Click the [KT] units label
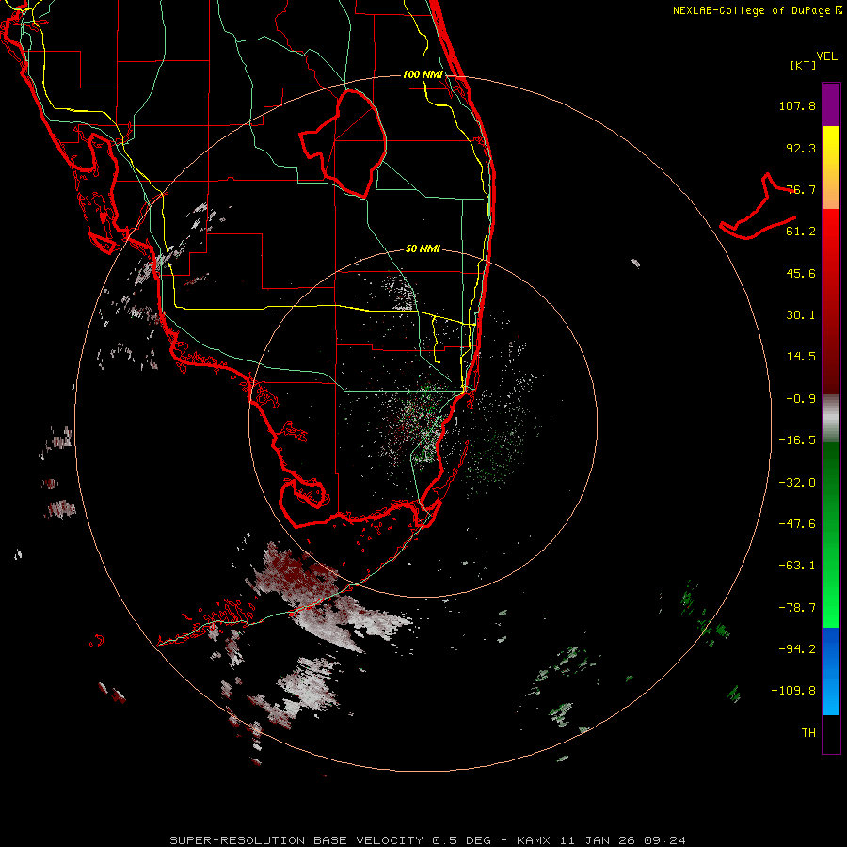847x847 pixels. (x=804, y=65)
